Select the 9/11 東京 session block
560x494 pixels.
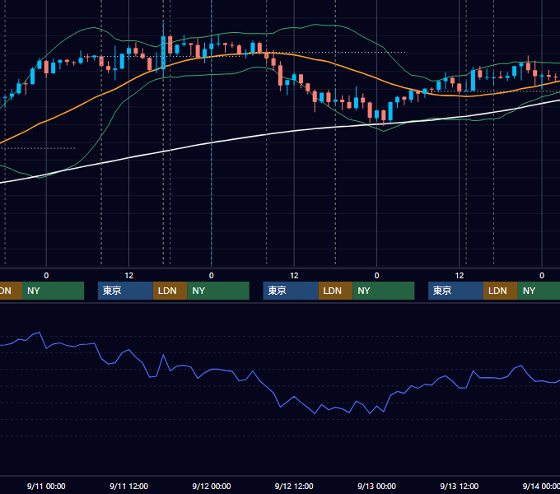[125, 291]
